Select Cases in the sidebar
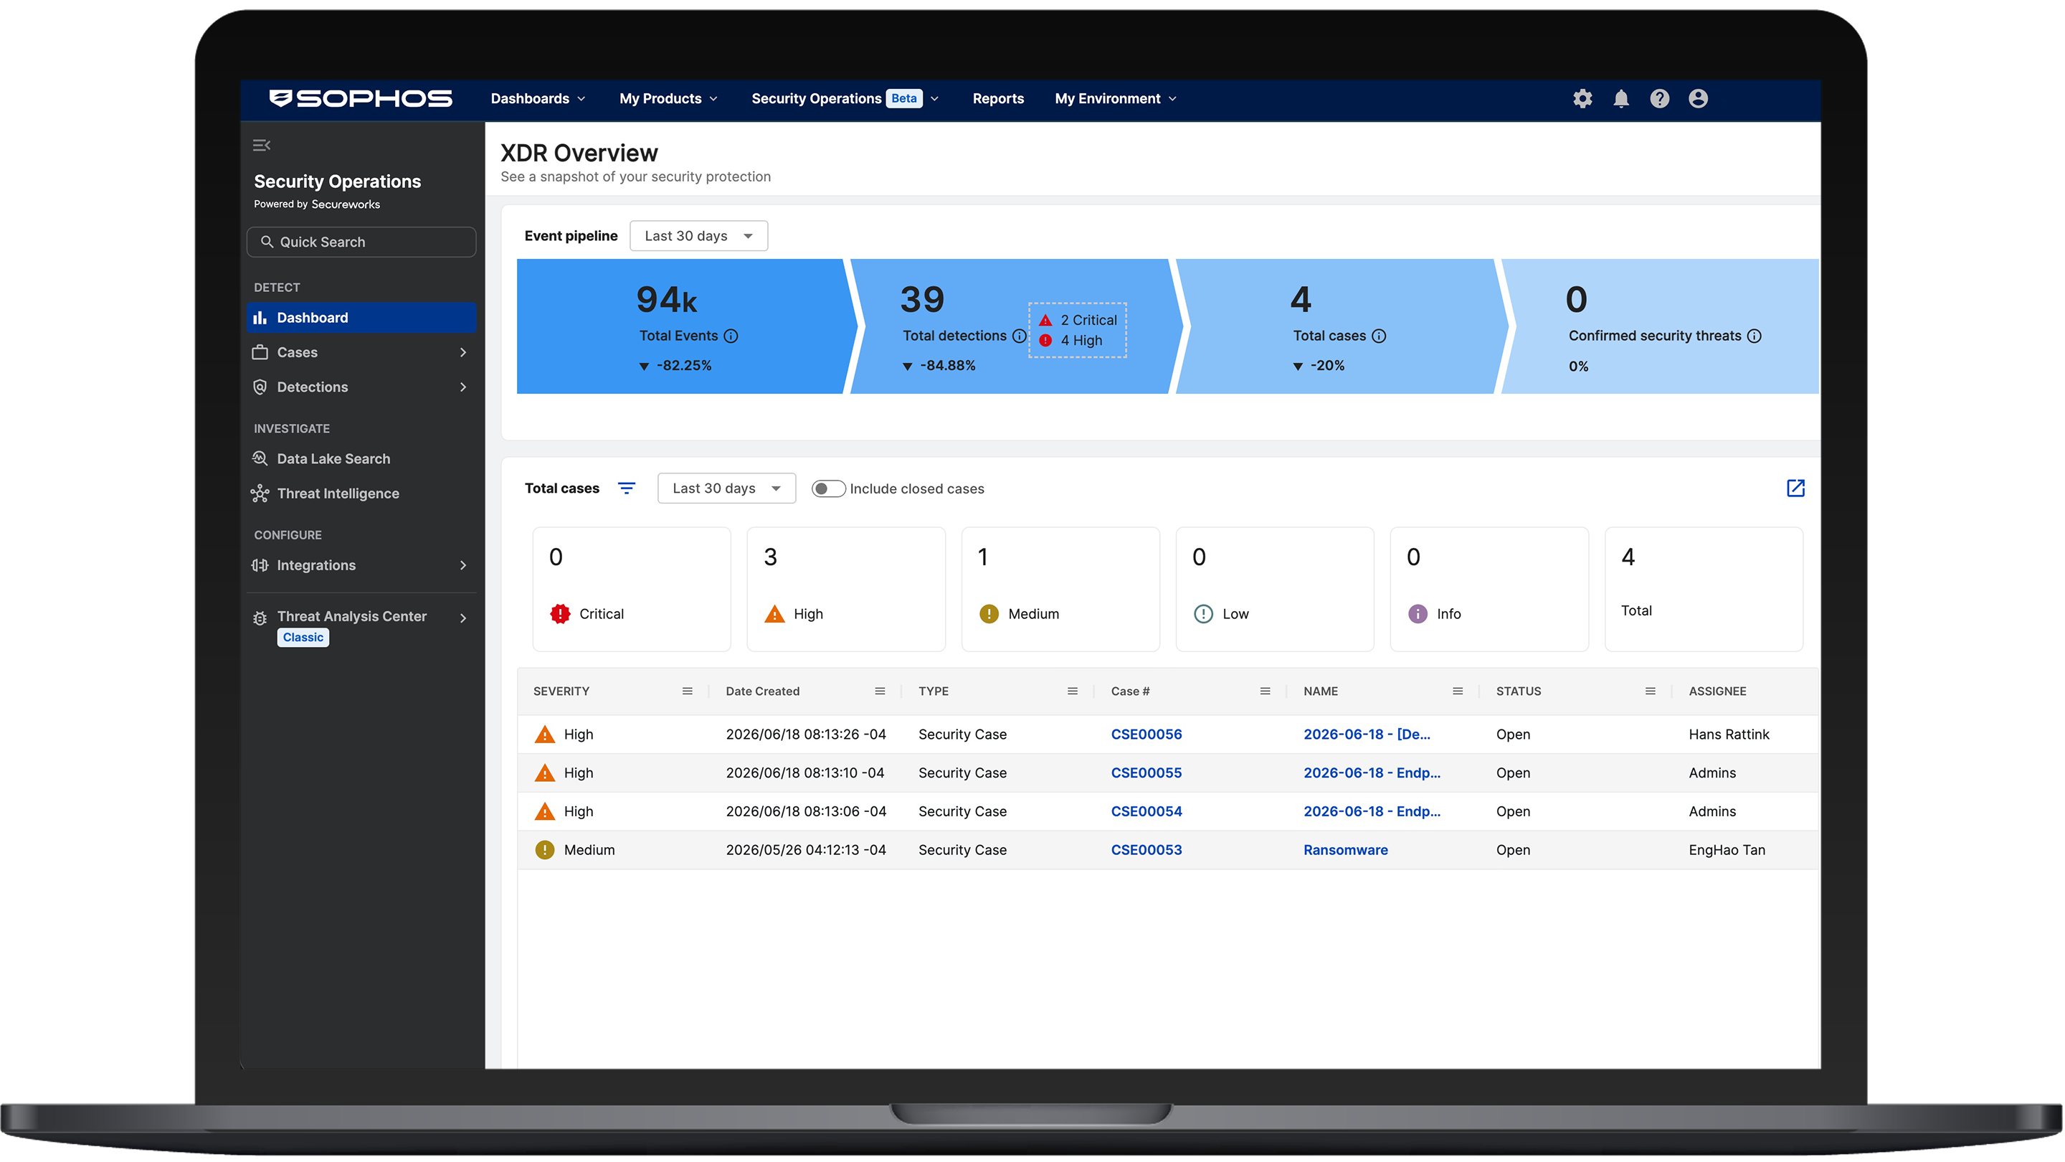Image resolution: width=2065 pixels, height=1162 pixels. [361, 353]
